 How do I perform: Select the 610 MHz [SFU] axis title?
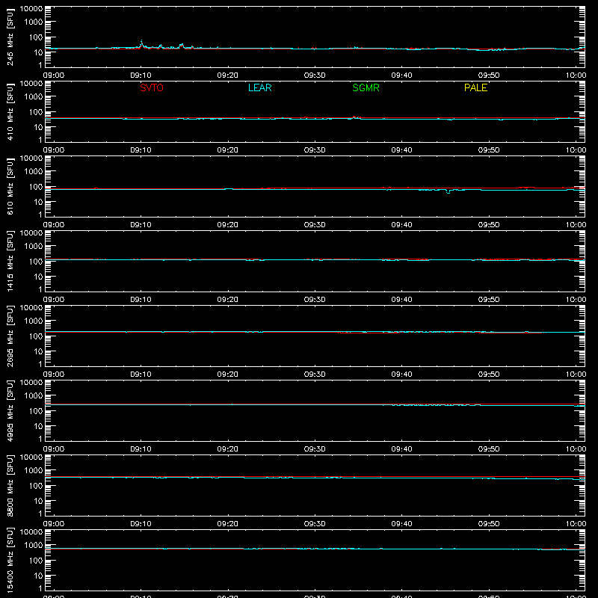[10, 186]
